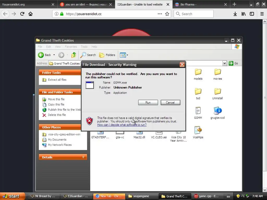This screenshot has height=200, width=267.
Task: Expand the Details panel chevron
Action: tap(83, 157)
